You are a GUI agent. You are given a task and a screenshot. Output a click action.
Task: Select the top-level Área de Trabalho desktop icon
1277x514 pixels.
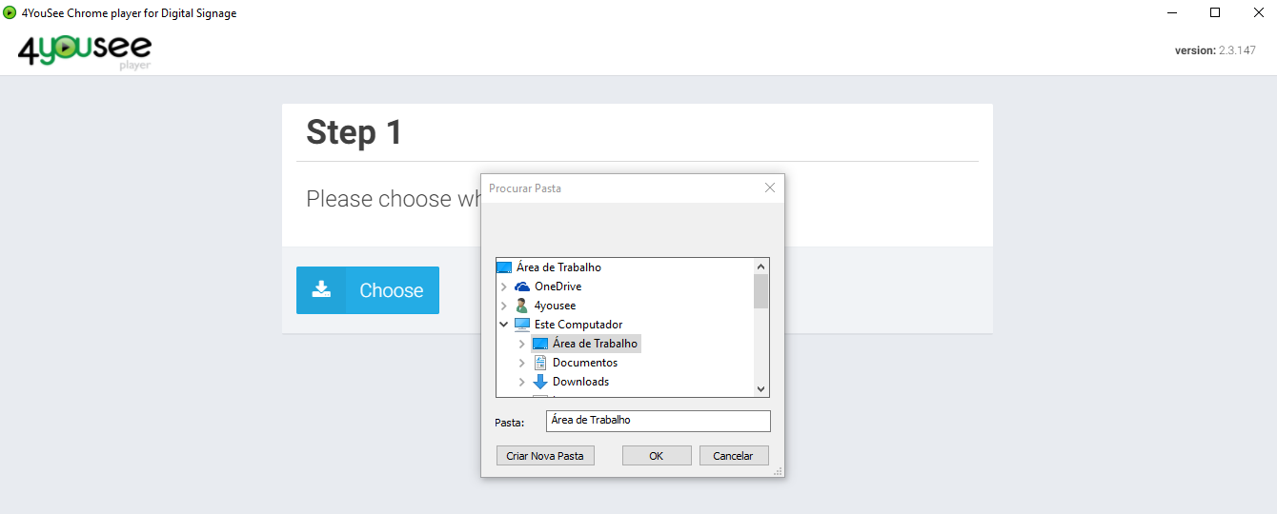504,267
